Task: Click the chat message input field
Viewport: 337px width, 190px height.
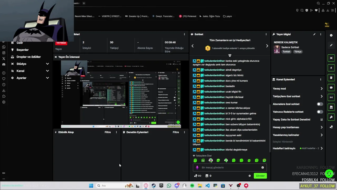Action: pyautogui.click(x=230, y=168)
